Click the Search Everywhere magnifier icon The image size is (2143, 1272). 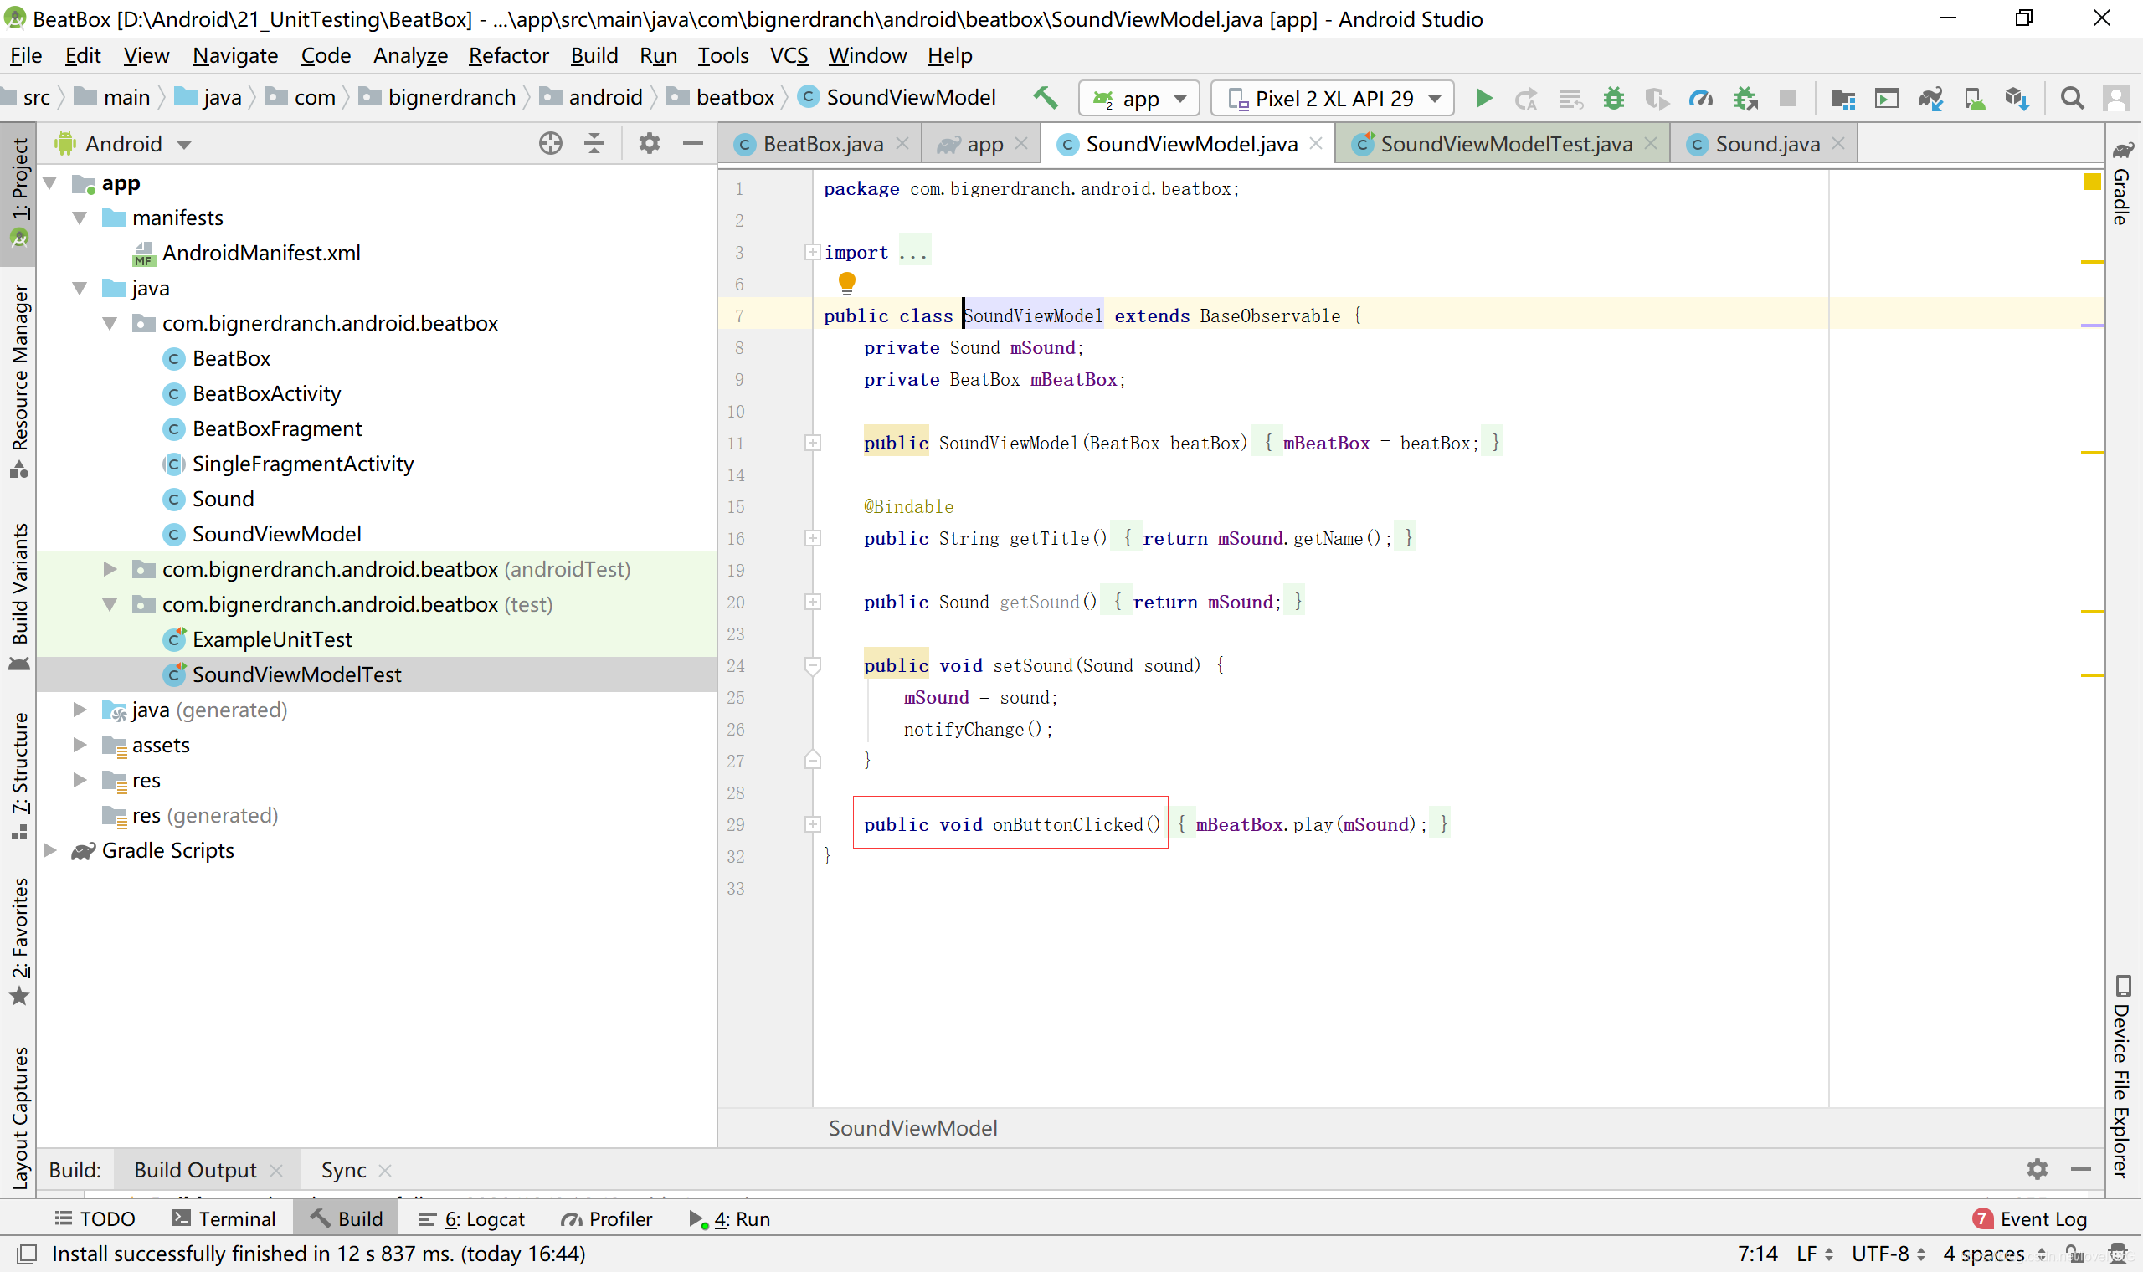tap(2072, 99)
